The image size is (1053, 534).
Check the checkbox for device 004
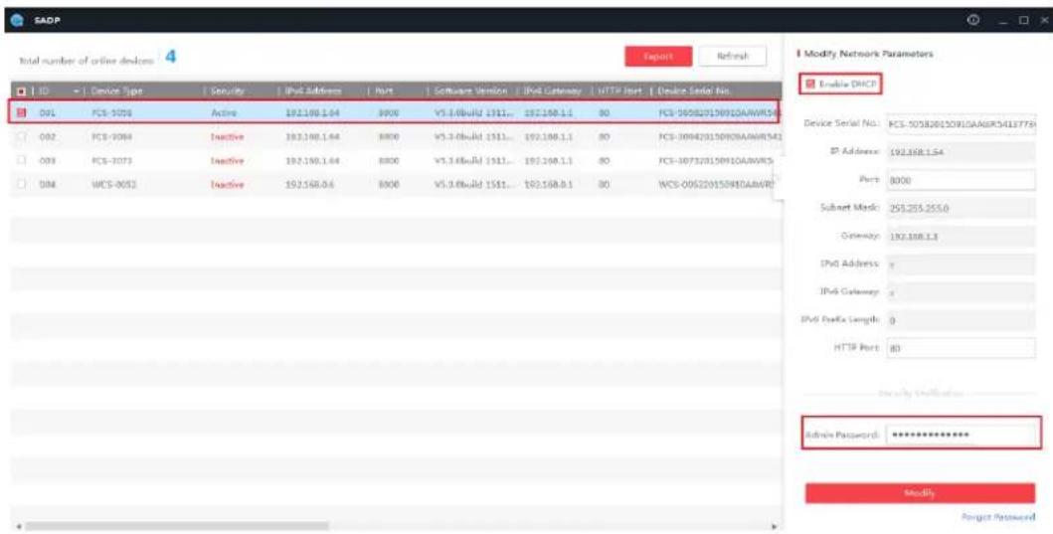21,184
